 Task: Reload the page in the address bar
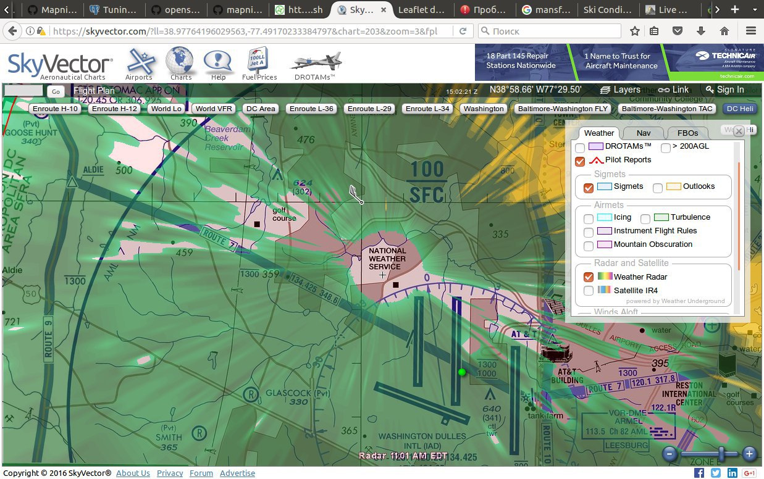pyautogui.click(x=463, y=31)
